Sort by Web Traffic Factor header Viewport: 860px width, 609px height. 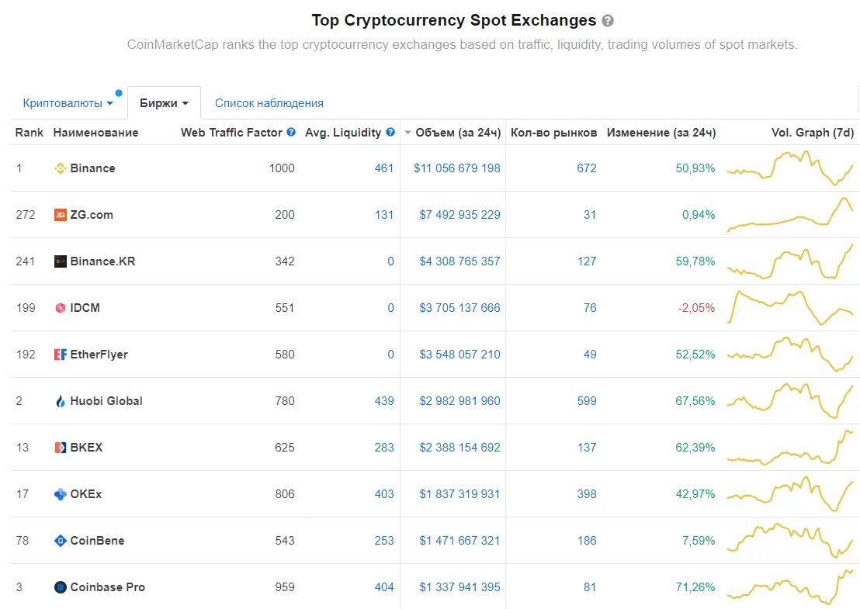point(231,133)
